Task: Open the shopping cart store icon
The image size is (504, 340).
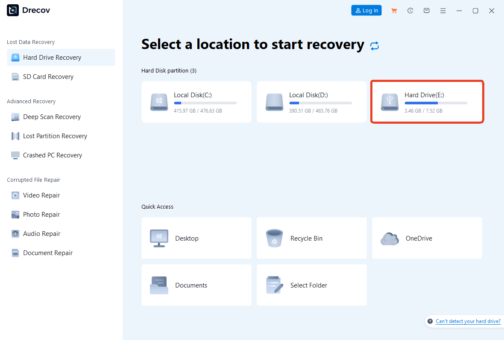Action: click(x=394, y=10)
